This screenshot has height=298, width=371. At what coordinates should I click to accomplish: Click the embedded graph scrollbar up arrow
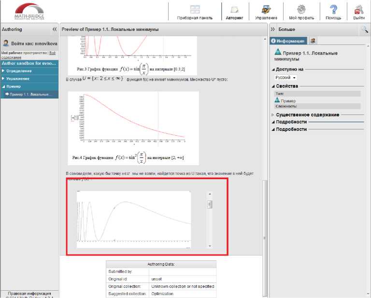point(210,195)
